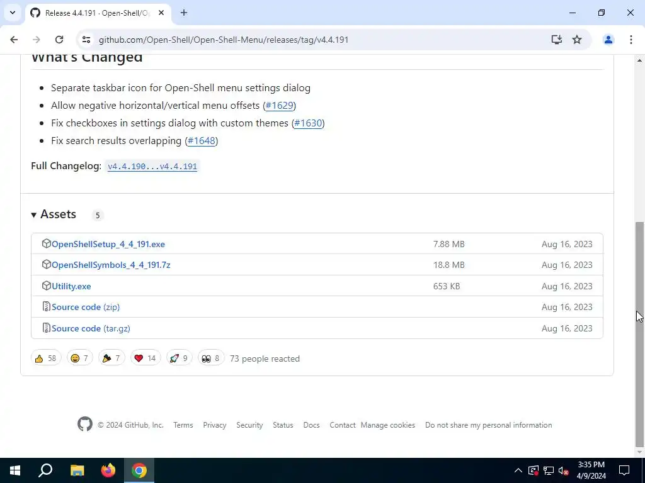
Task: React with the rocket emoji (9)
Action: (179, 358)
